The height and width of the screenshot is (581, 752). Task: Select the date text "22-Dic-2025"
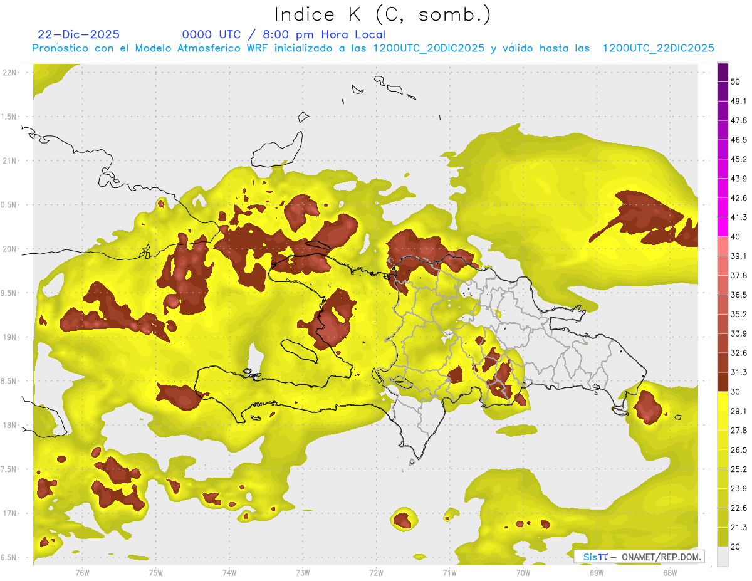point(79,34)
